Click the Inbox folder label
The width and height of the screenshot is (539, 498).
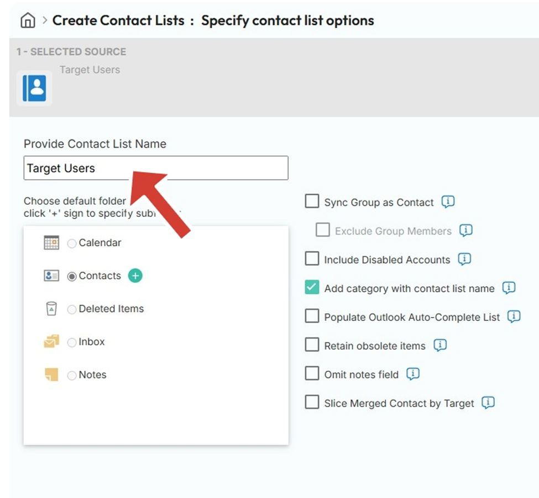[x=91, y=342]
